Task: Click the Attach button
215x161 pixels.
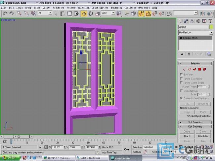Action: [x=187, y=136]
